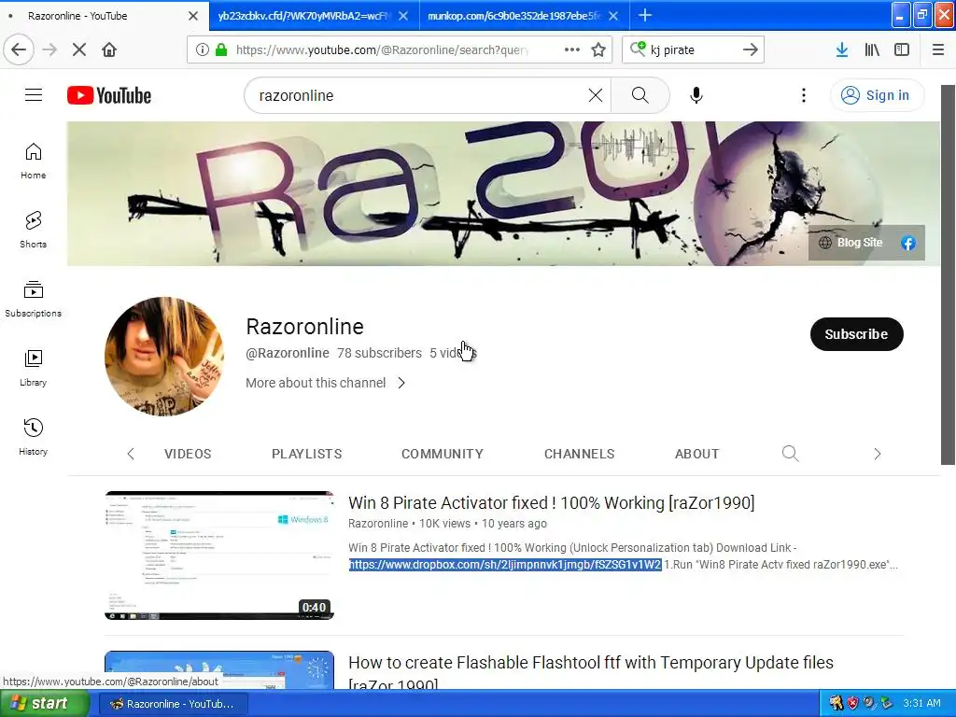Image resolution: width=956 pixels, height=717 pixels.
Task: Open the Win 8 Pirate Activator thumbnail
Action: coord(219,555)
